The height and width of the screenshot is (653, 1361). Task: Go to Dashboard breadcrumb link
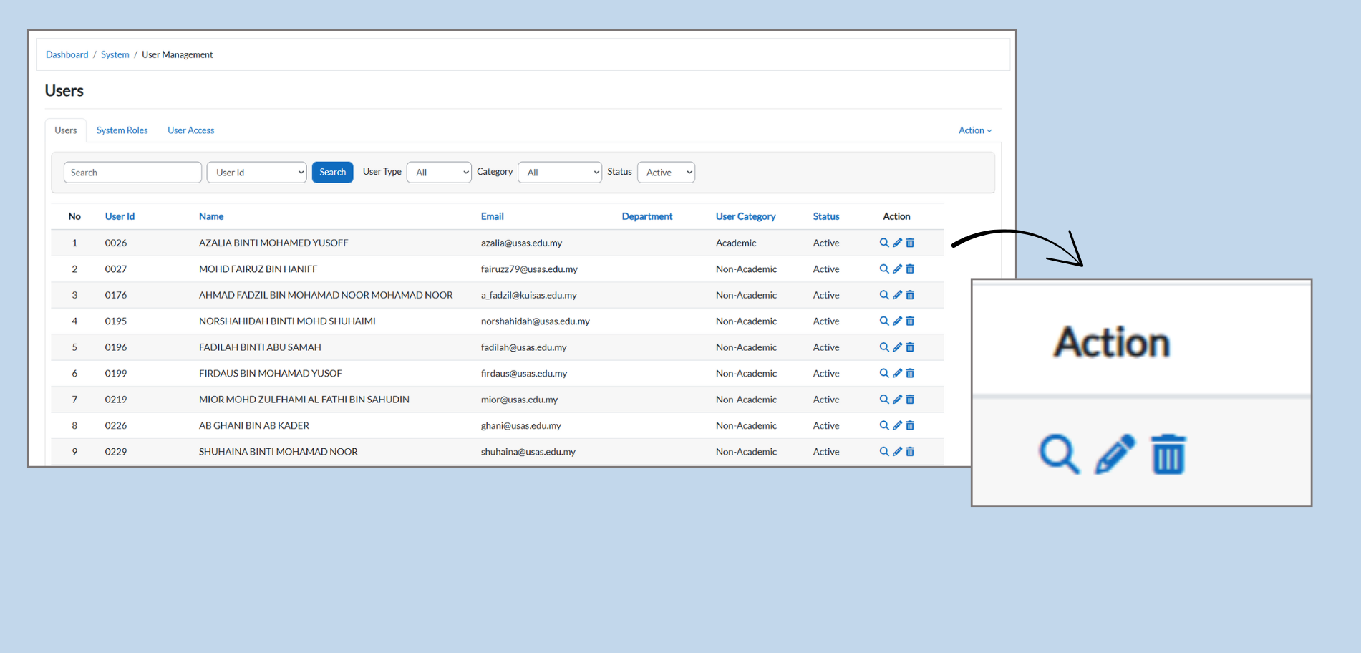(x=67, y=54)
